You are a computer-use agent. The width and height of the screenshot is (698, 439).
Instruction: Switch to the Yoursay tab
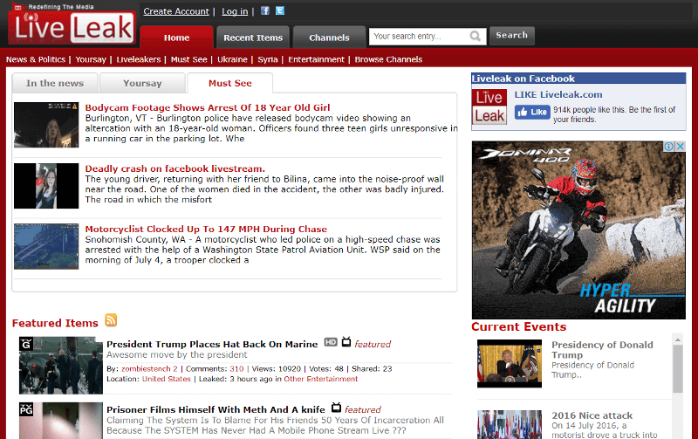click(x=142, y=84)
